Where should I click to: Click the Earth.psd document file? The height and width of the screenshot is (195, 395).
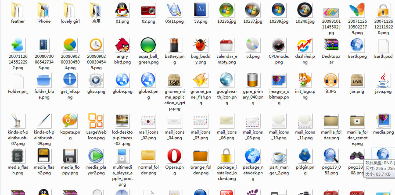[x=383, y=46]
